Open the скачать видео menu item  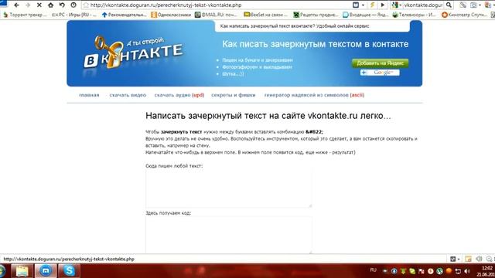128,95
